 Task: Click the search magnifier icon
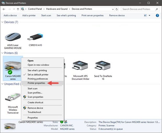(157, 9)
